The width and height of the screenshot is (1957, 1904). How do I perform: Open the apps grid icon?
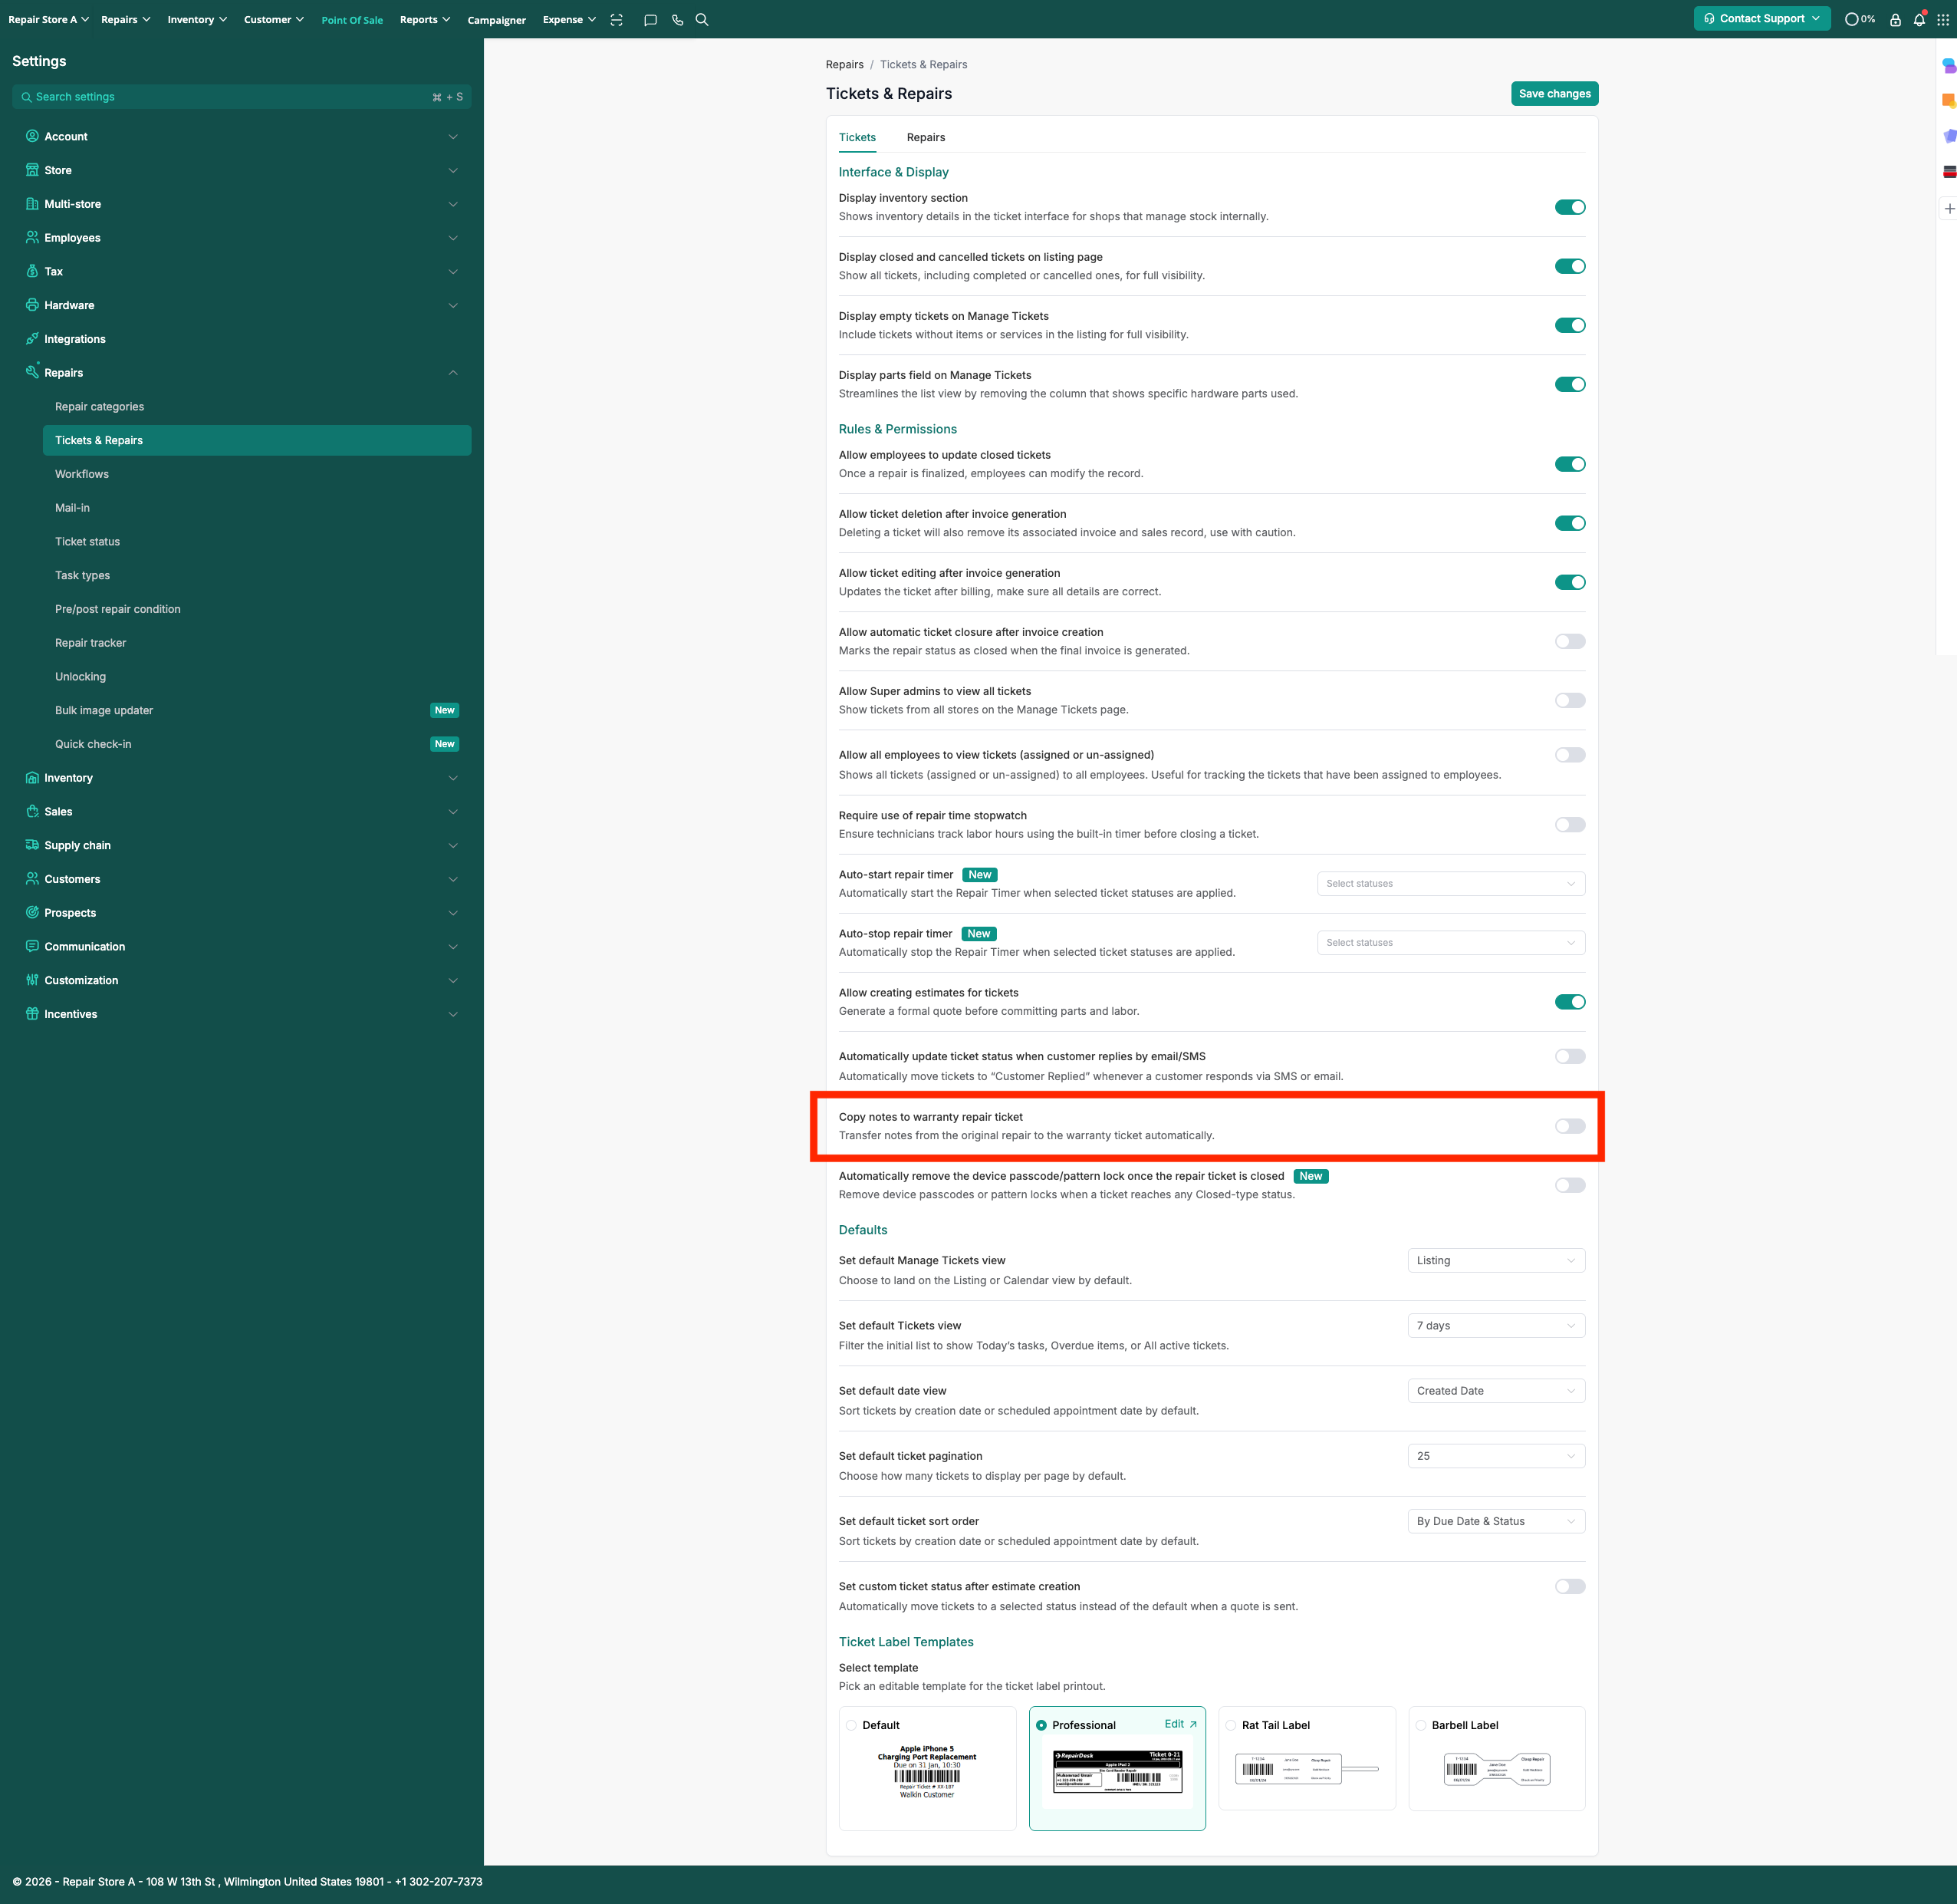1942,20
